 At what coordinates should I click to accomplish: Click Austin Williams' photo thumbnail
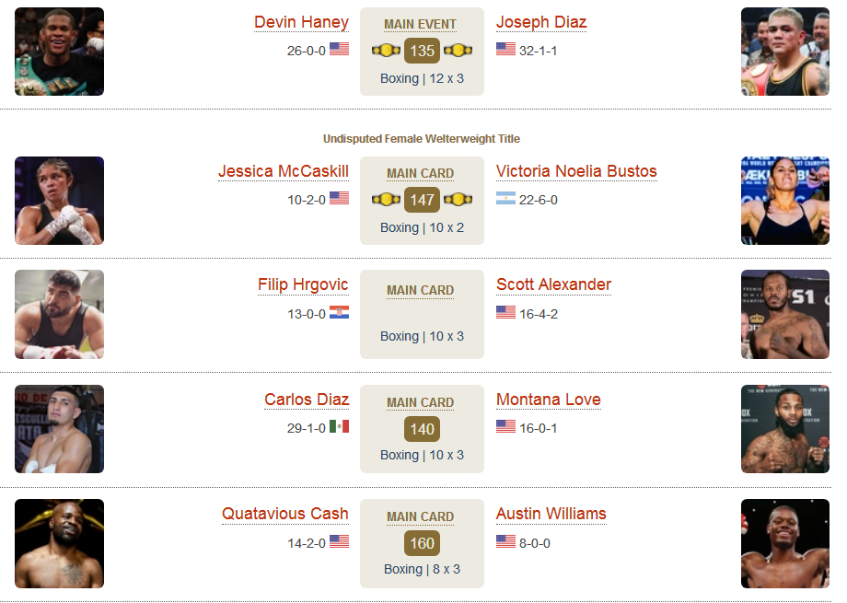[x=785, y=543]
